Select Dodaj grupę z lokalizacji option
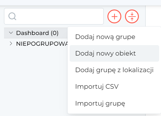 click(114, 70)
